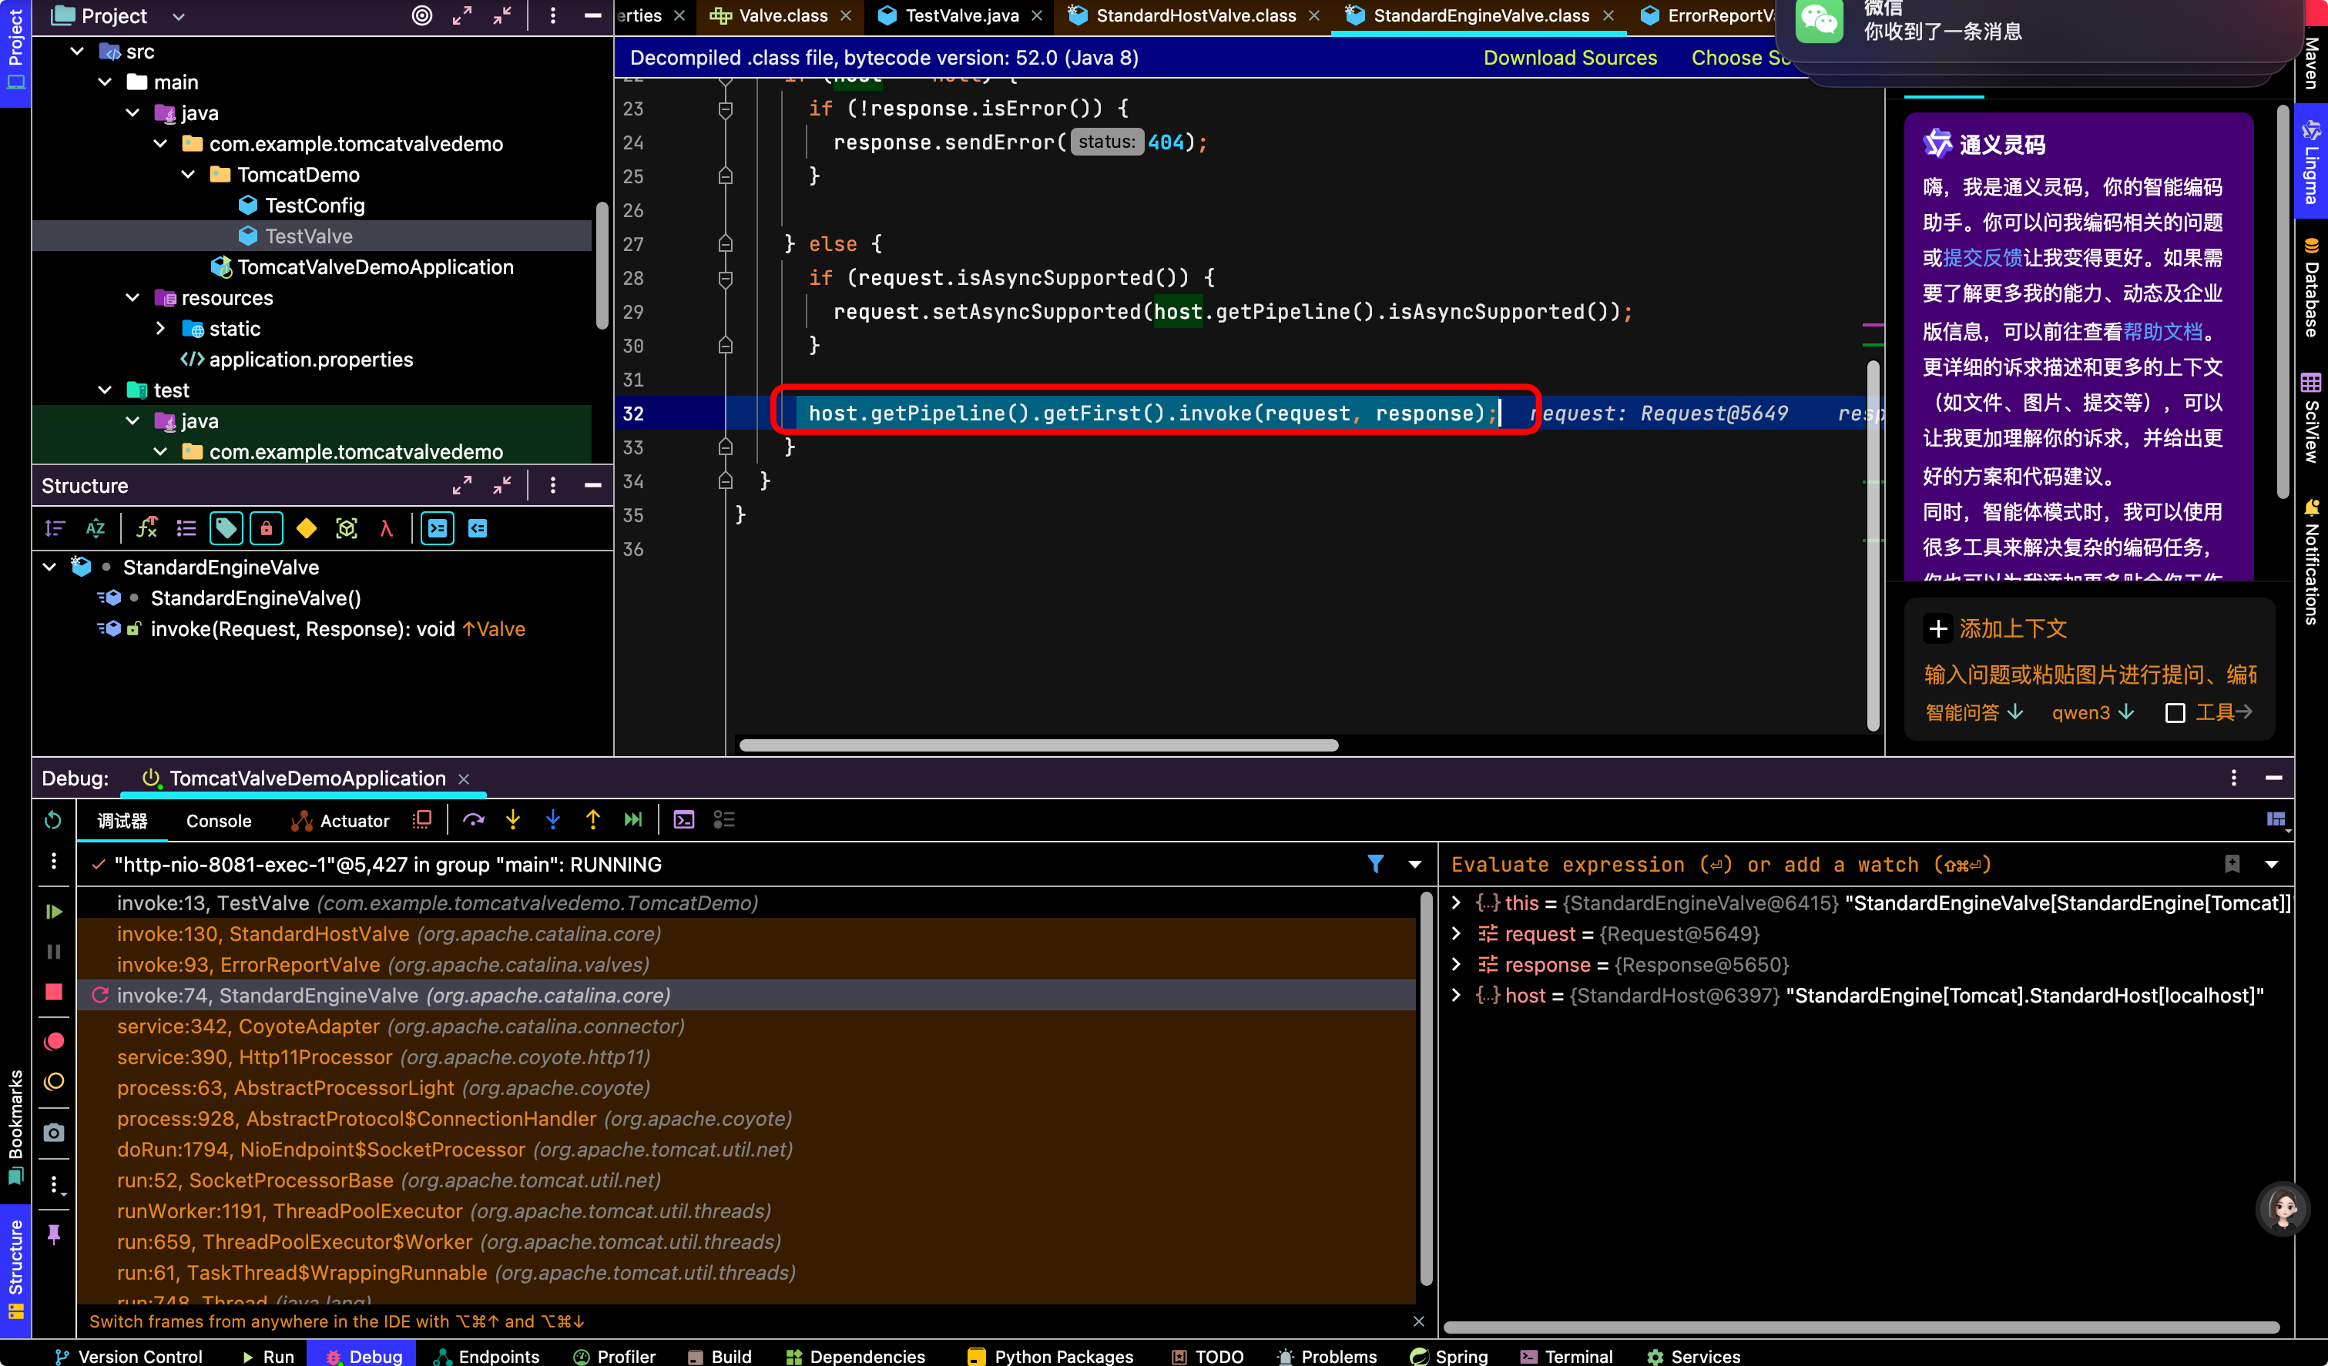
Task: Switch to the TestValve.java tab
Action: point(961,15)
